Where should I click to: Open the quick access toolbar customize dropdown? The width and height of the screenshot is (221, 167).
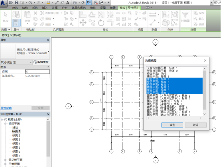[x=109, y=2]
